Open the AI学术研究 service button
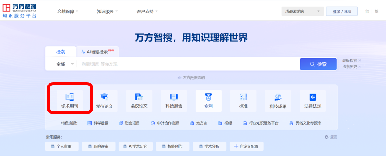This screenshot has width=386, height=156. [136, 146]
